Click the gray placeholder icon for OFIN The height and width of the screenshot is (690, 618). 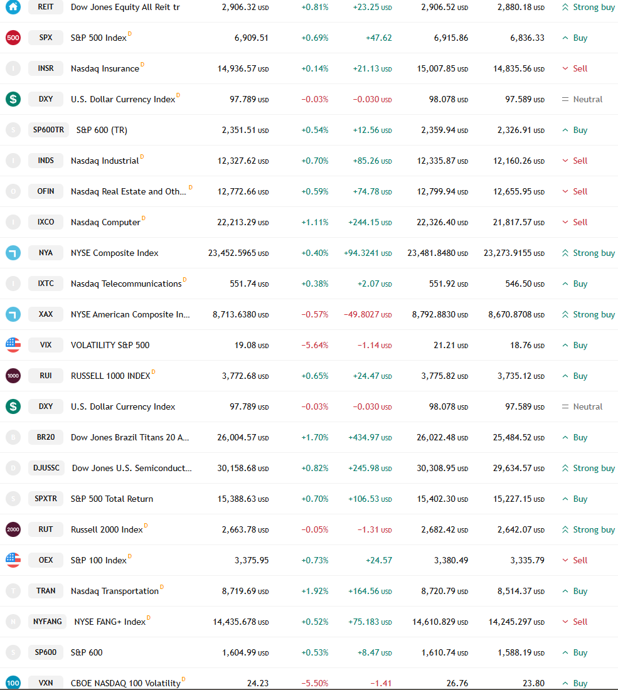click(x=13, y=191)
